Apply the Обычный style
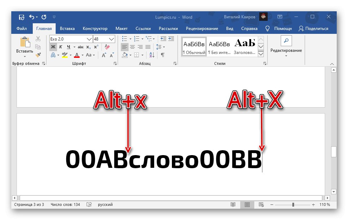Viewport: 348px width, 220px height. [x=193, y=46]
